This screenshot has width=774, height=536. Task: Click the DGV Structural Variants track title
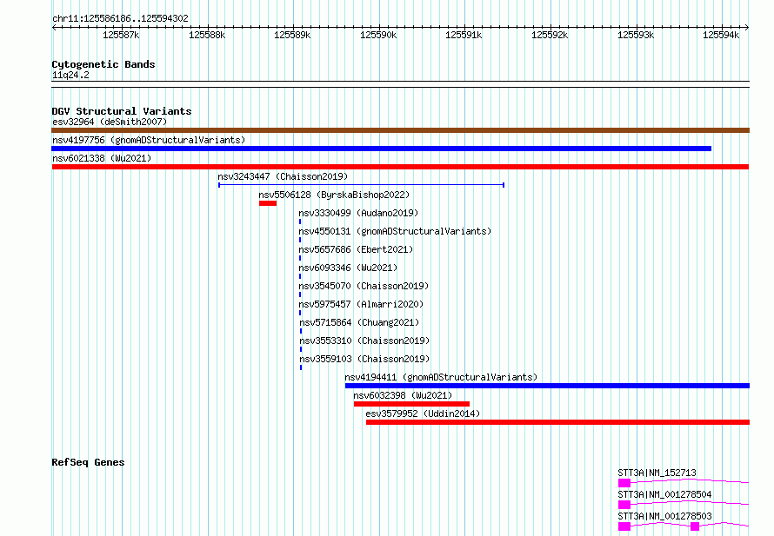point(122,111)
